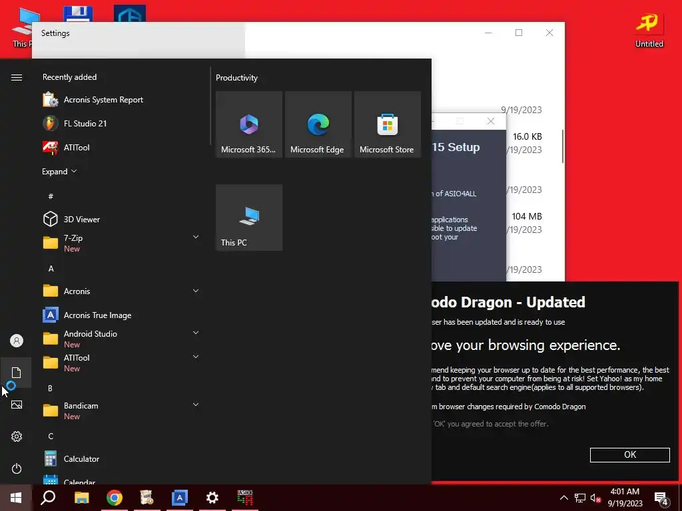Click the Power icon in Start sidebar

point(17,468)
